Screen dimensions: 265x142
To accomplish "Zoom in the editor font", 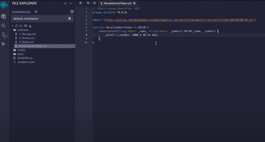I will 94,3.
